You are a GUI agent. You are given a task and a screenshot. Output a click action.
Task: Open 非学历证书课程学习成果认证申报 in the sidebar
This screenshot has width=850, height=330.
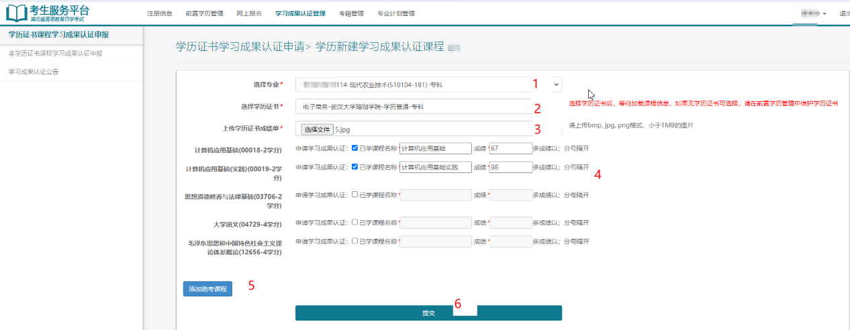pyautogui.click(x=55, y=53)
